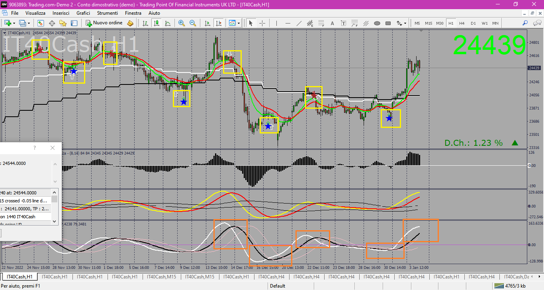This screenshot has width=544, height=290.
Task: Pick the horizontal line drawing tool
Action: [x=288, y=23]
